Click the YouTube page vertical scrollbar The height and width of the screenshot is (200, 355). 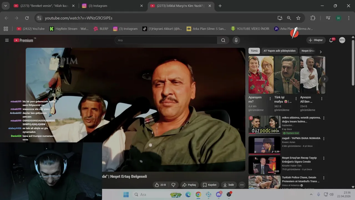tap(353, 63)
